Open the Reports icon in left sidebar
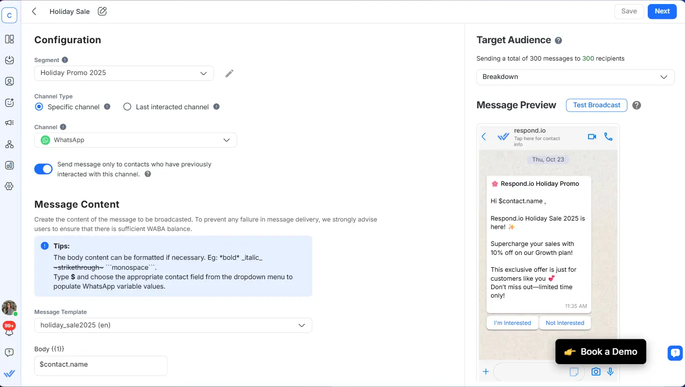This screenshot has width=685, height=387. (9, 164)
